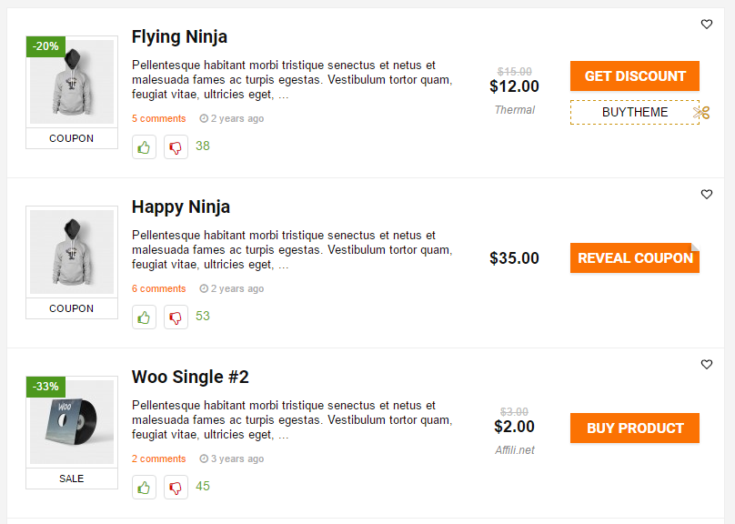Dislike the Woo Single #2 deal

pyautogui.click(x=176, y=488)
